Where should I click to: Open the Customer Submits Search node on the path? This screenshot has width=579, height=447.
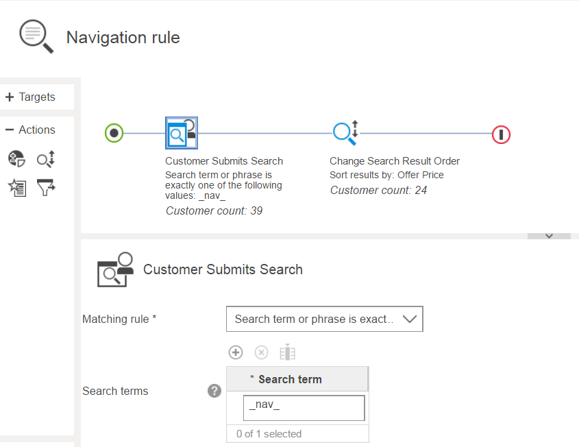[181, 133]
